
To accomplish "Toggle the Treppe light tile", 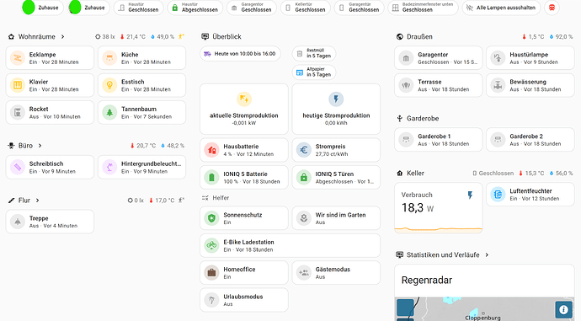I will click(x=50, y=222).
